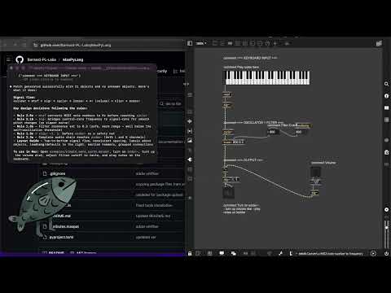
Task: Click the GitHub octocat logo
Action: coord(20,59)
